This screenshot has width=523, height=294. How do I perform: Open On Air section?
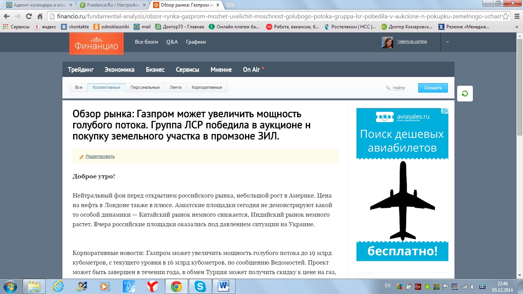click(252, 70)
